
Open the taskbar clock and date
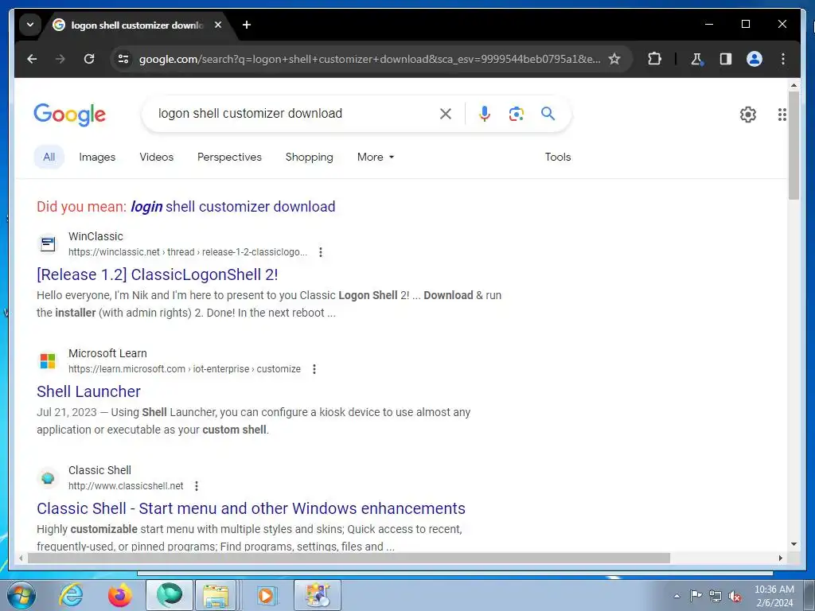(x=774, y=596)
